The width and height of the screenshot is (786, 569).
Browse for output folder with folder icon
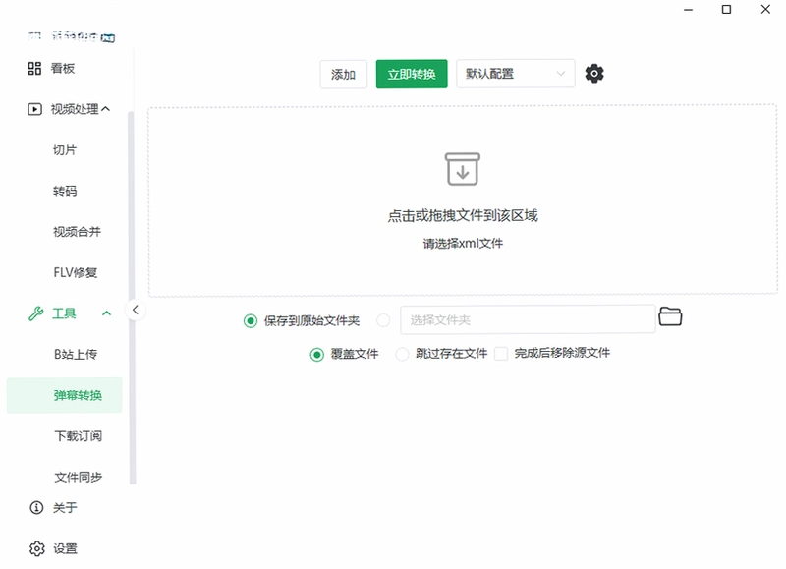pyautogui.click(x=670, y=317)
